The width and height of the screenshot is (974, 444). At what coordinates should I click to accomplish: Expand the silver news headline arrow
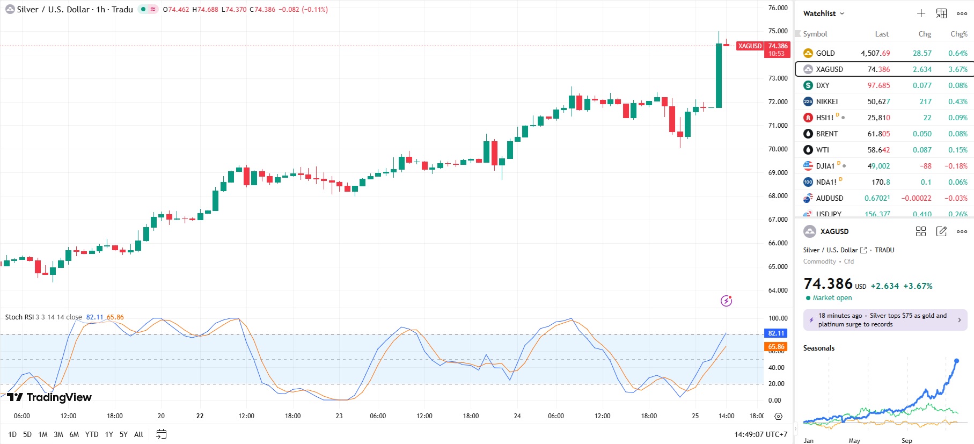coord(960,320)
